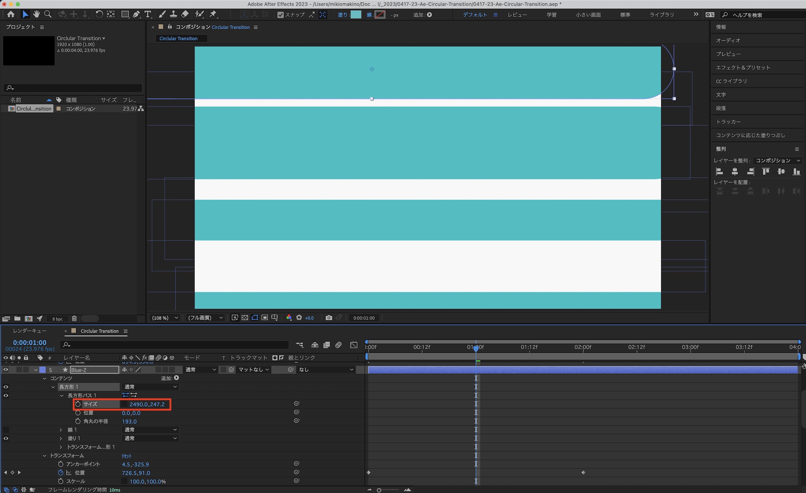Expand the 線 1 stroke group

click(61, 430)
